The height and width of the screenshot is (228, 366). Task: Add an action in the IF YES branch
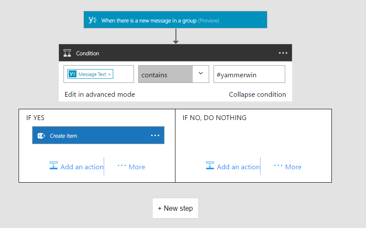[82, 167]
